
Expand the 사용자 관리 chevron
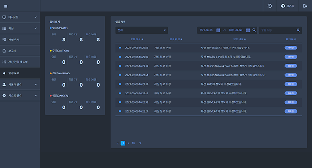(36, 84)
